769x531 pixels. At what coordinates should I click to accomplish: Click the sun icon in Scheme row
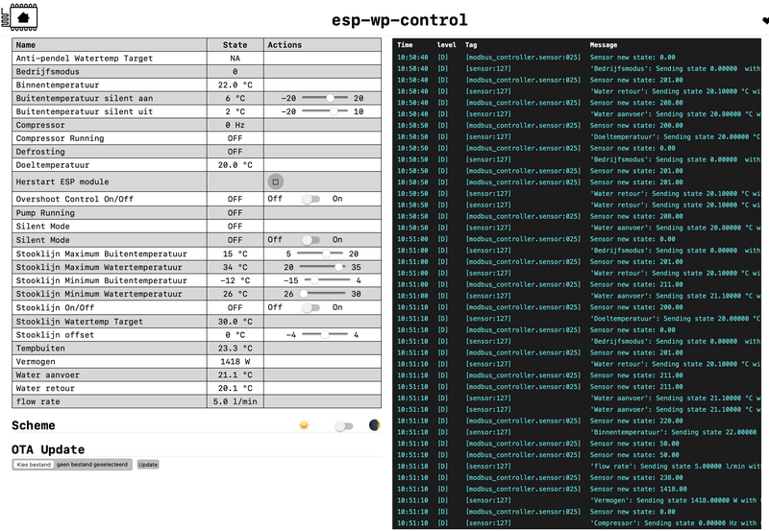pos(304,425)
